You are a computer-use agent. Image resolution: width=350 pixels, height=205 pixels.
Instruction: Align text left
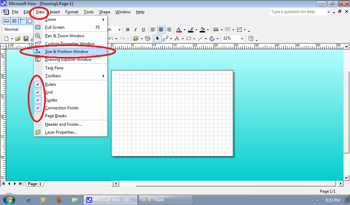tap(153, 30)
